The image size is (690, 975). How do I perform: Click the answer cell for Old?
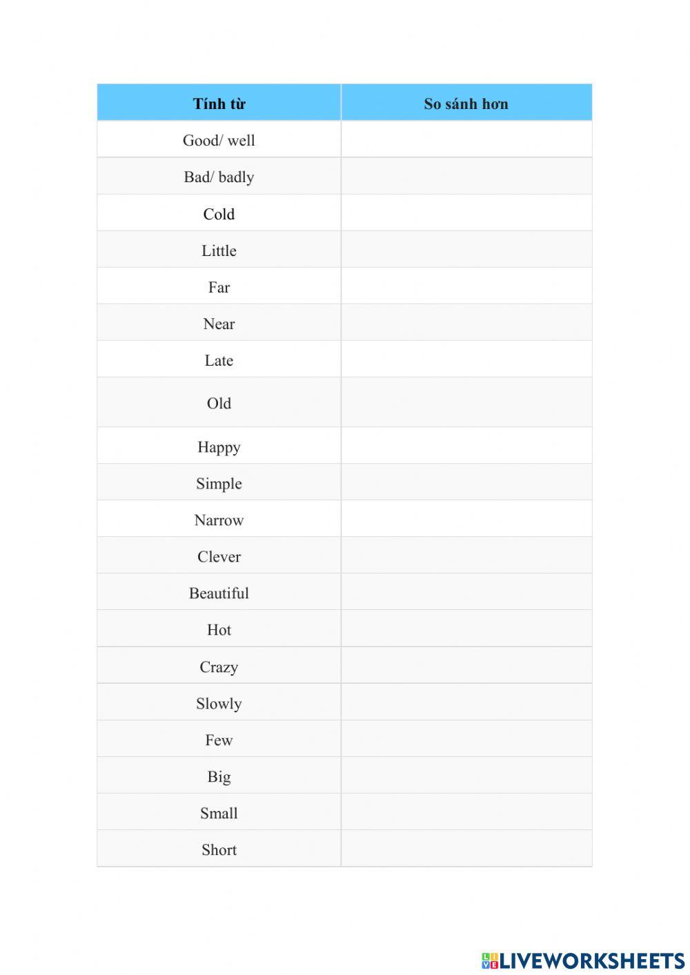(x=466, y=402)
